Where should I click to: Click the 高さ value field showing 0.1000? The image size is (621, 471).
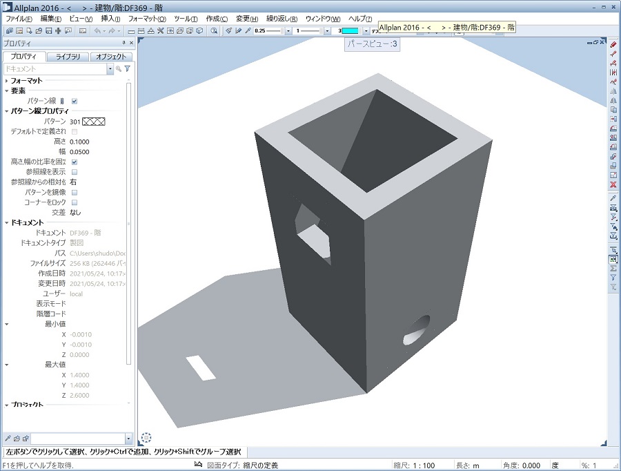coord(97,142)
